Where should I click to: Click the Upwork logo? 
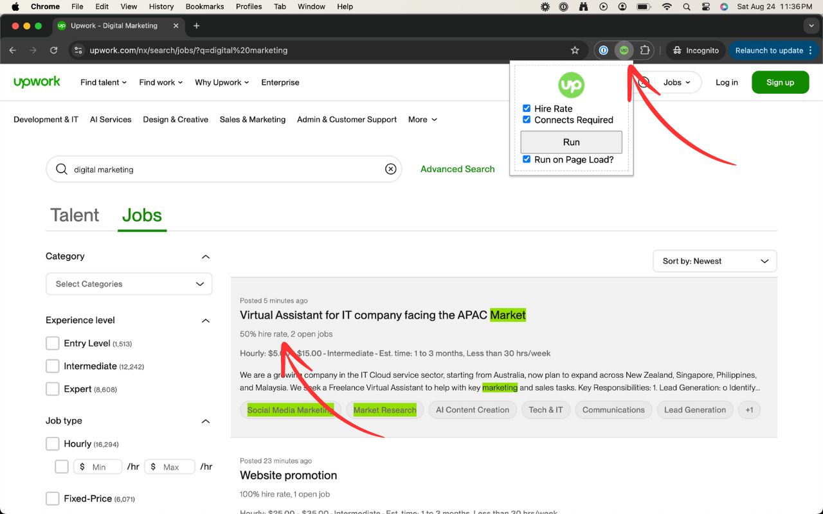click(x=37, y=82)
